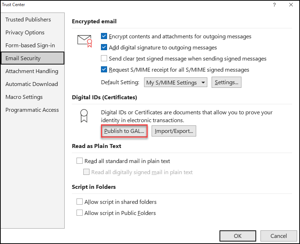Image resolution: width=300 pixels, height=244 pixels.
Task: Select Attachment Handling in the sidebar
Action: click(x=32, y=71)
